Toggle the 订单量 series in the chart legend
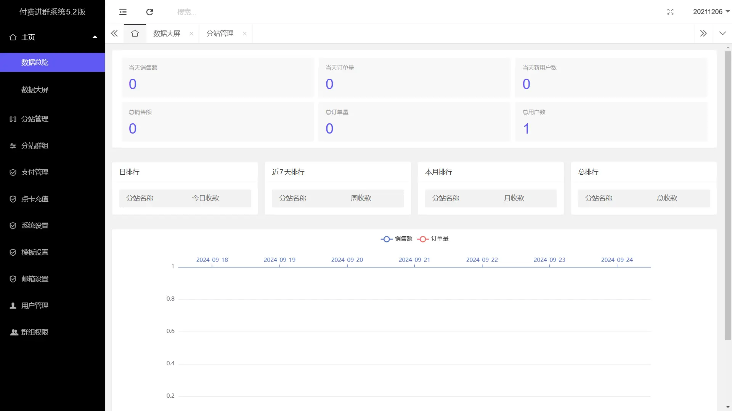 tap(433, 239)
